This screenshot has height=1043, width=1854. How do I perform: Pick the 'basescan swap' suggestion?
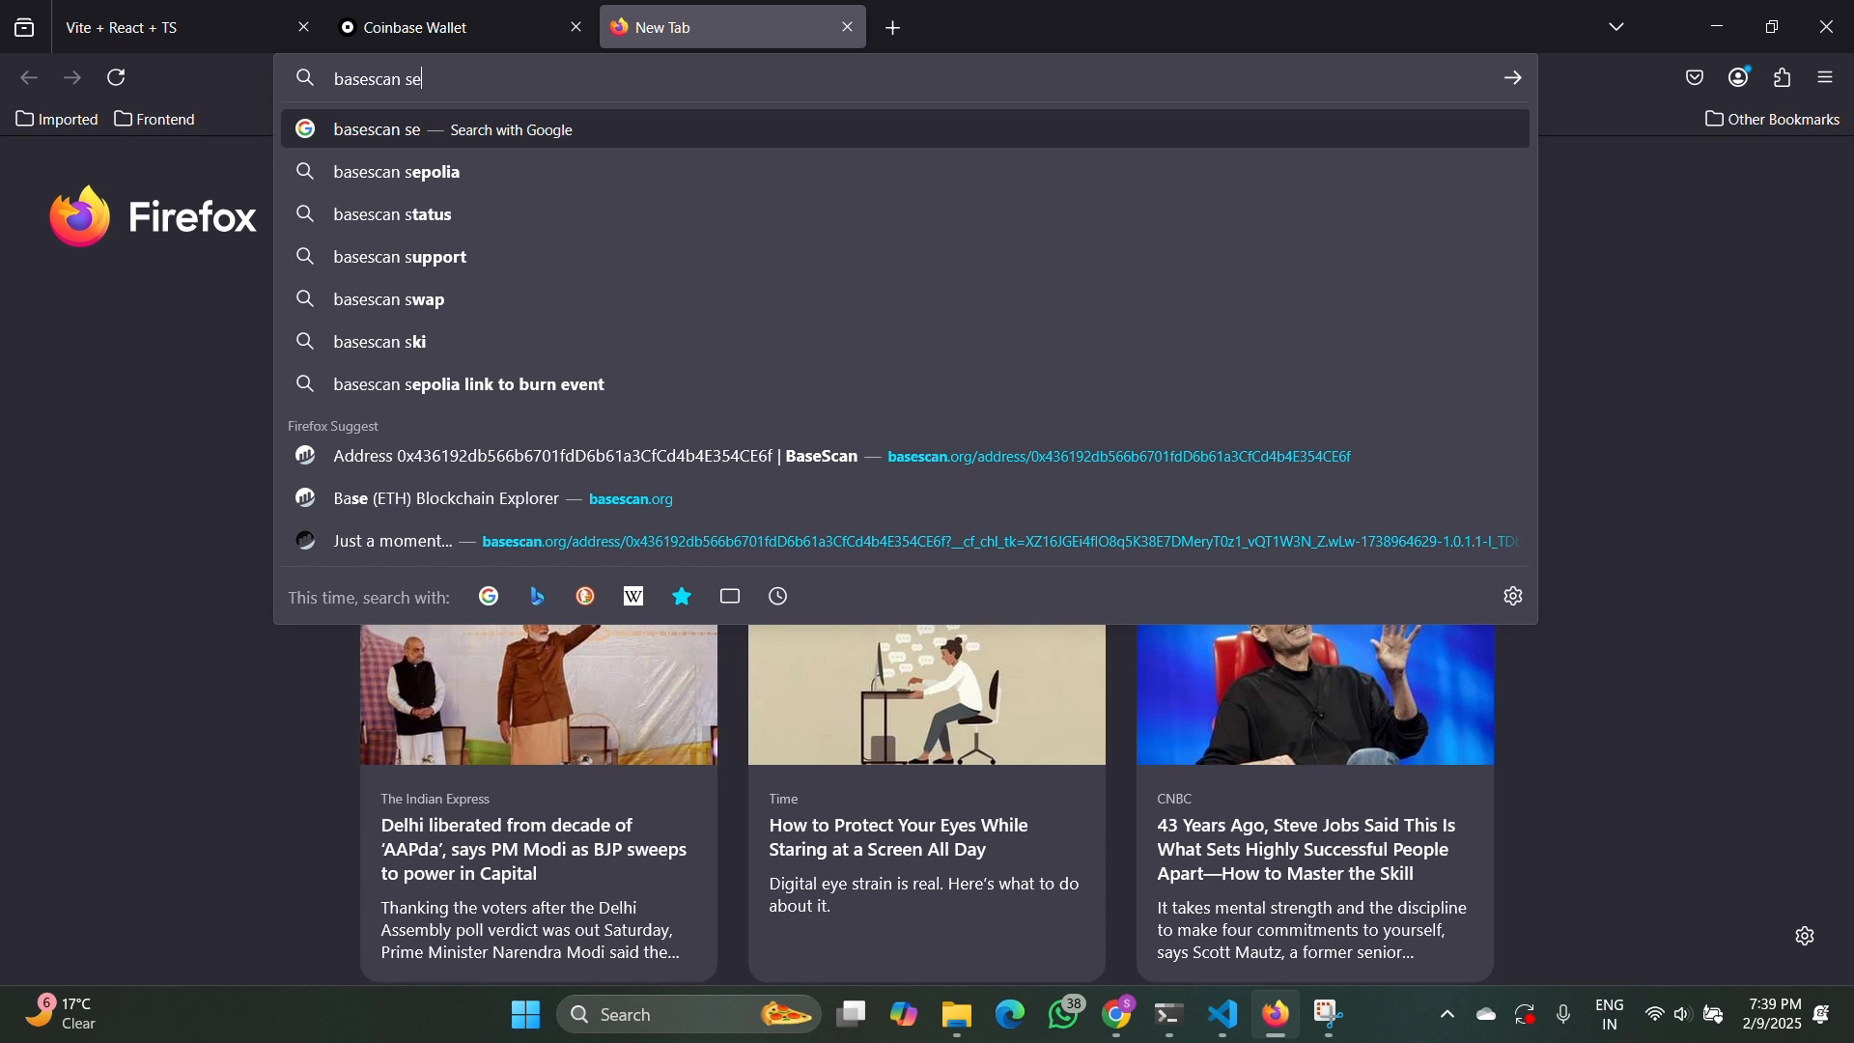pyautogui.click(x=905, y=299)
